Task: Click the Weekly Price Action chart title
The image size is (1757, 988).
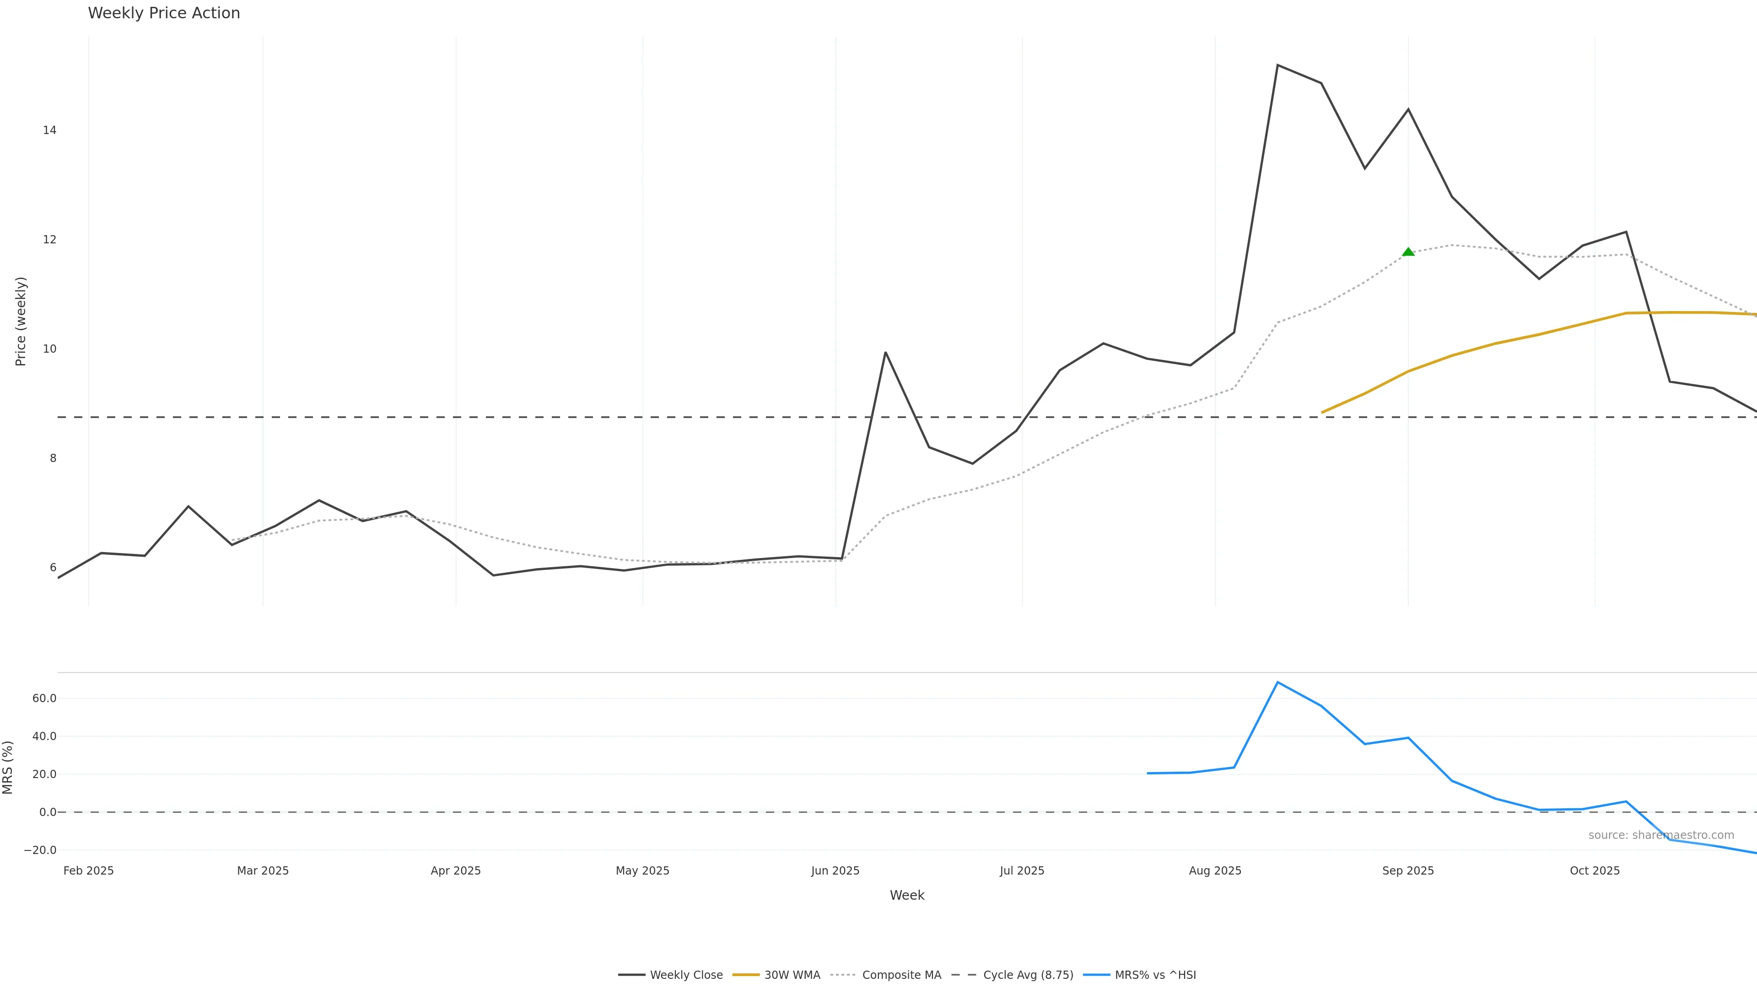Action: [164, 13]
